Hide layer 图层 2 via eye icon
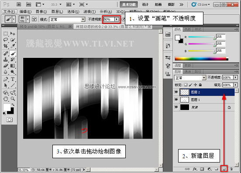 (x=176, y=92)
